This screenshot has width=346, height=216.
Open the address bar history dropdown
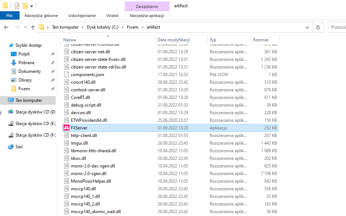307,27
